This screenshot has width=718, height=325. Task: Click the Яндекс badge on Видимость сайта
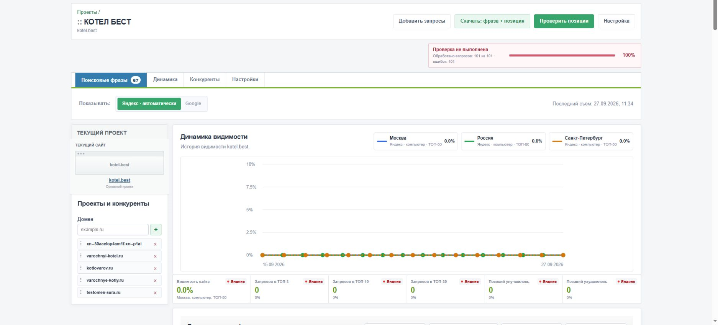[x=236, y=282]
